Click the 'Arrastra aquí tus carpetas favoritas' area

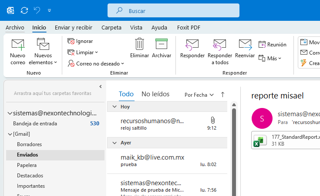[x=52, y=93]
